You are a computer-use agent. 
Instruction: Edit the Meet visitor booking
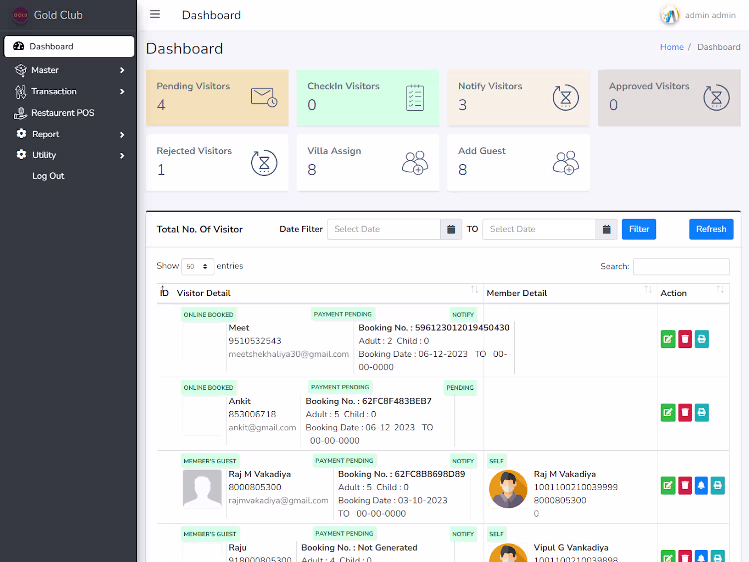(x=668, y=339)
